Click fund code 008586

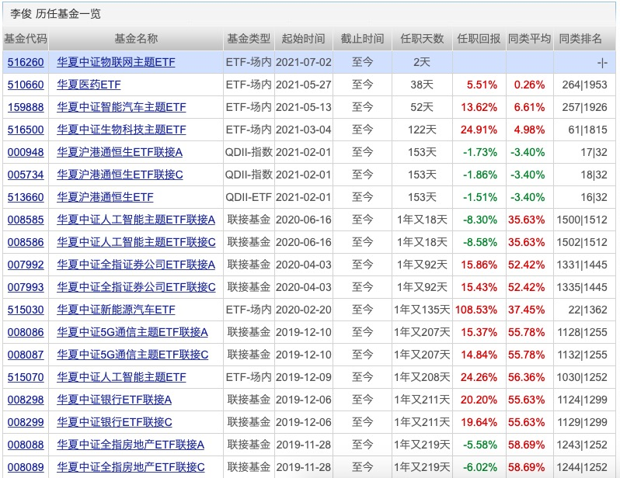click(26, 243)
